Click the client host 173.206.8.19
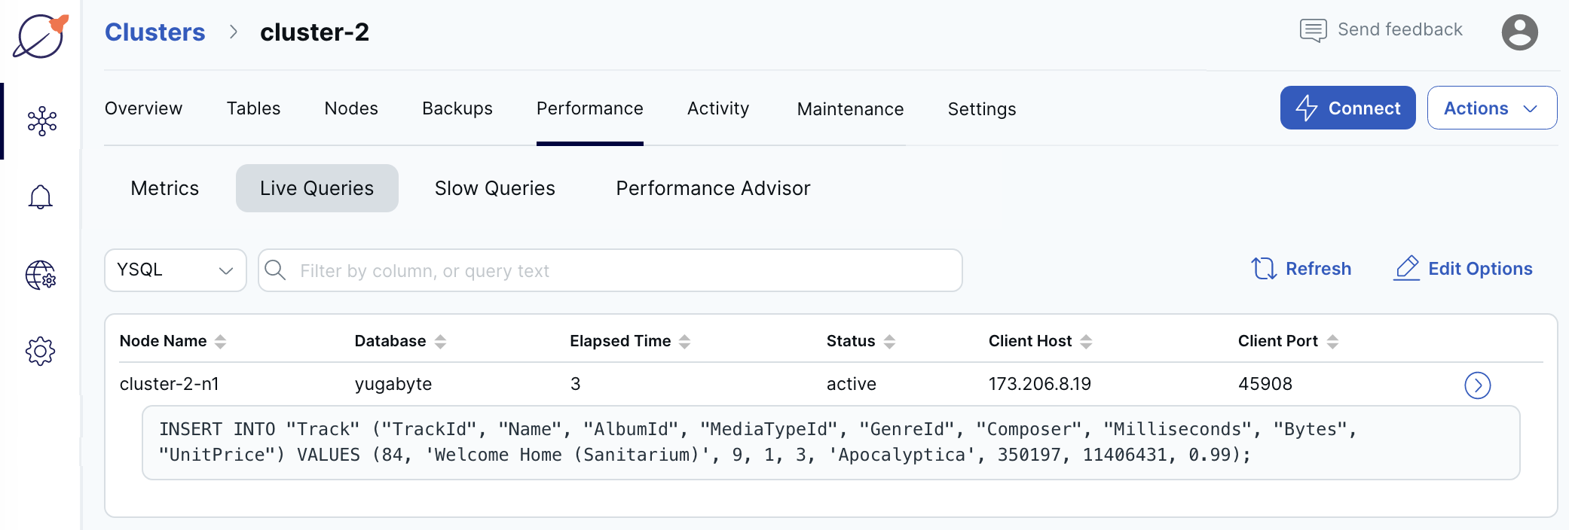 pos(1040,384)
